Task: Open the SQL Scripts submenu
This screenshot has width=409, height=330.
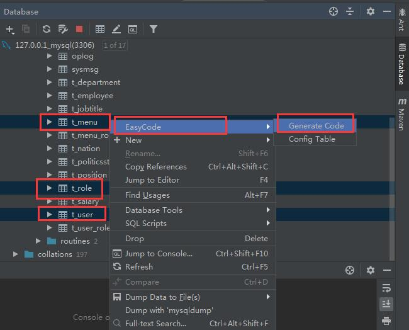Action: click(193, 224)
